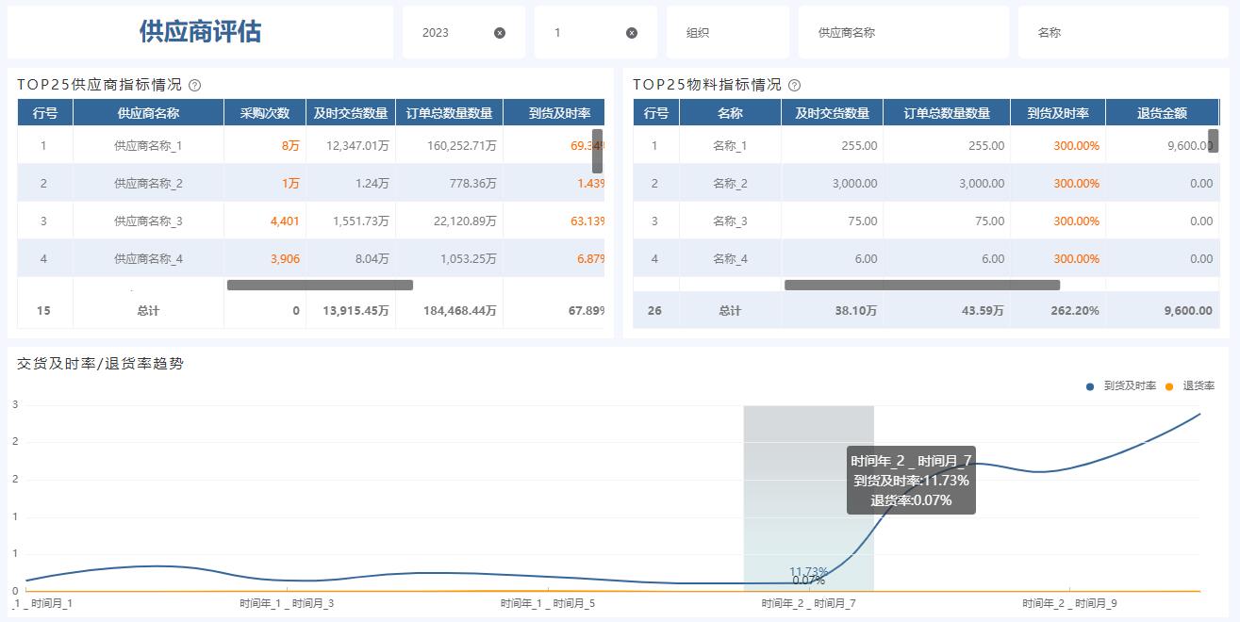
Task: Open the 名称 filter dropdown
Action: click(1122, 33)
